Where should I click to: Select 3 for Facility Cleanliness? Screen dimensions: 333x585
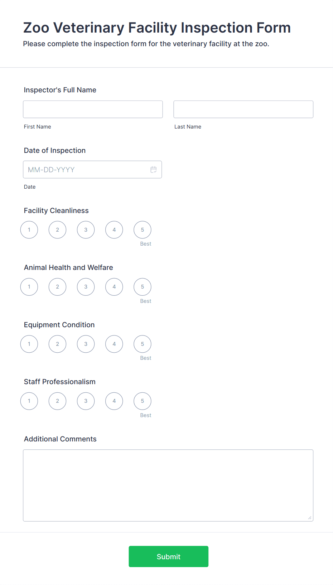tap(86, 230)
